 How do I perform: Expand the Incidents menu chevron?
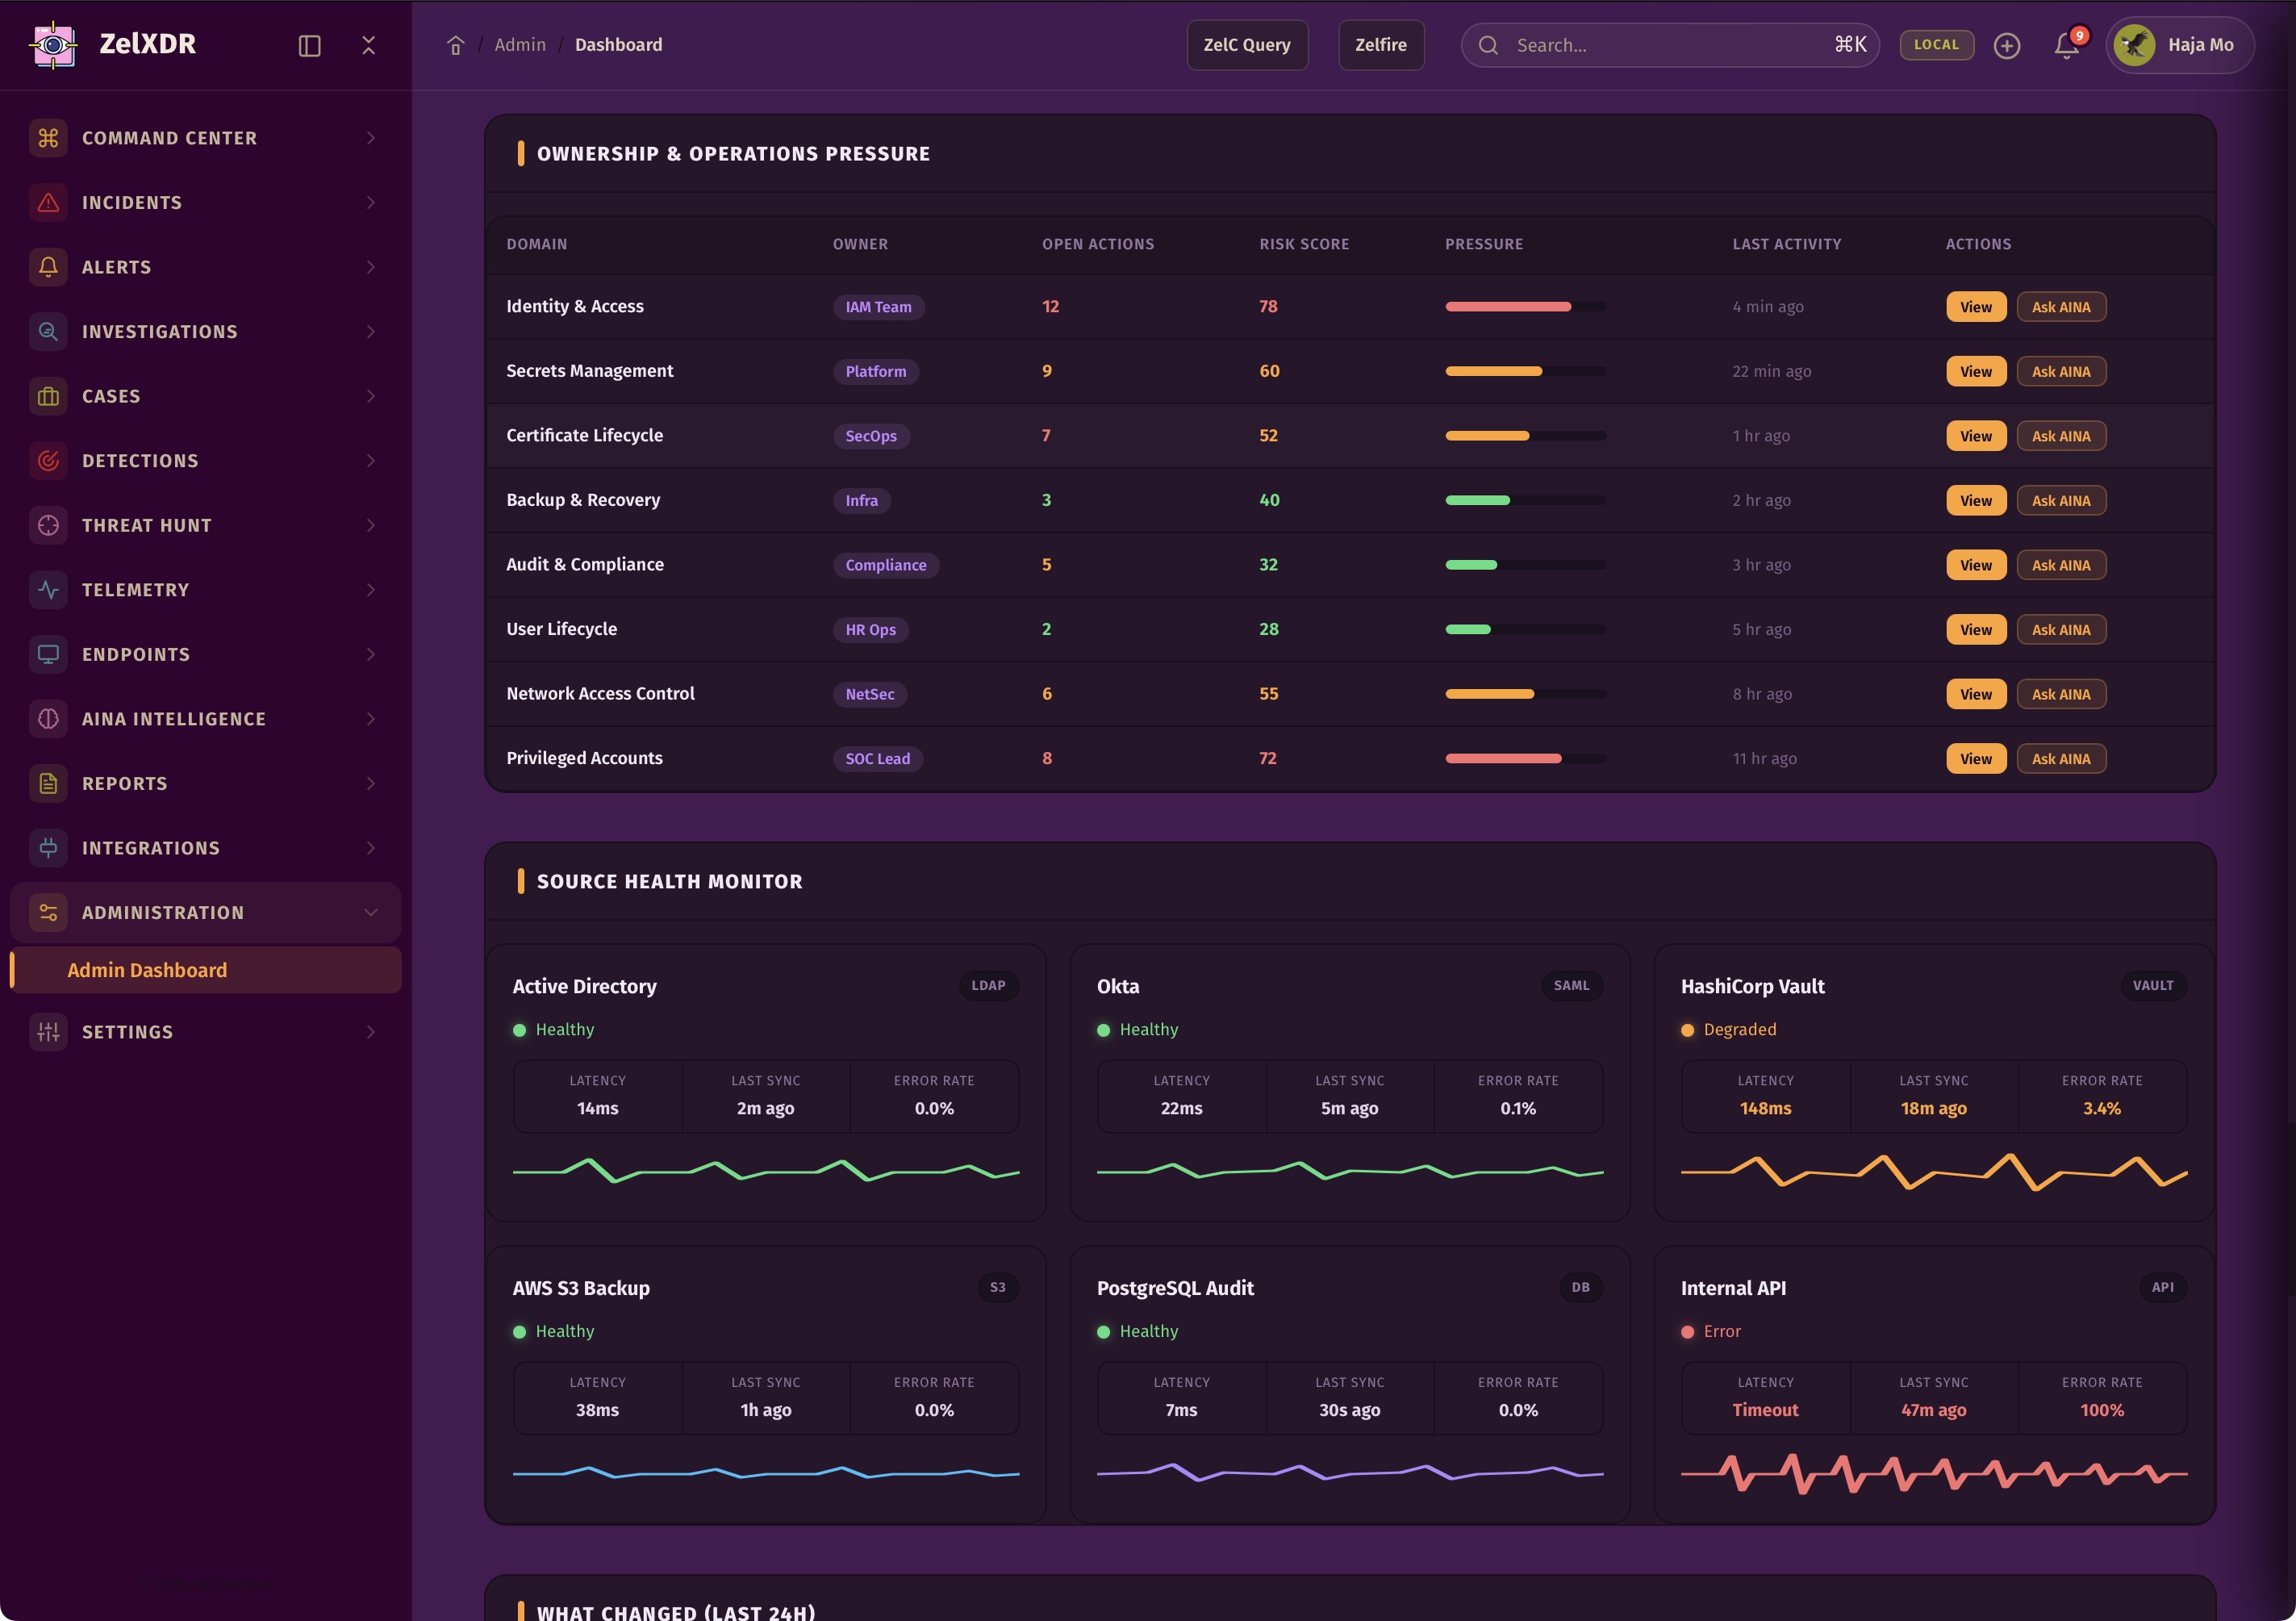click(370, 202)
